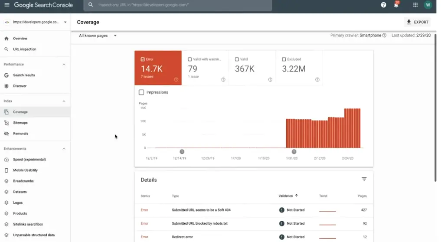Click the Google Search Console logo
This screenshot has height=242, width=441.
click(x=43, y=5)
